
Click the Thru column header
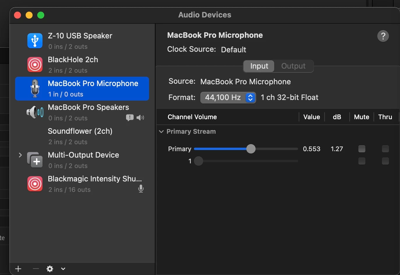coord(385,117)
